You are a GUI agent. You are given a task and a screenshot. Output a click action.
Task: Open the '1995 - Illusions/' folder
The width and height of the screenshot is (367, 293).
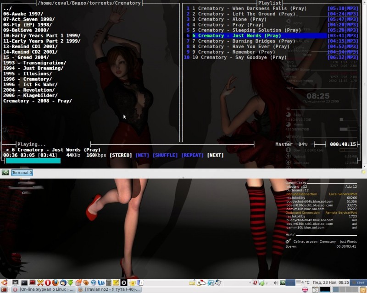[x=28, y=74]
